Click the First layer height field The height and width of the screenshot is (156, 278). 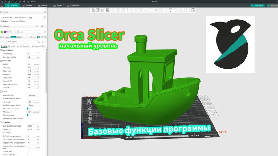(x=33, y=57)
